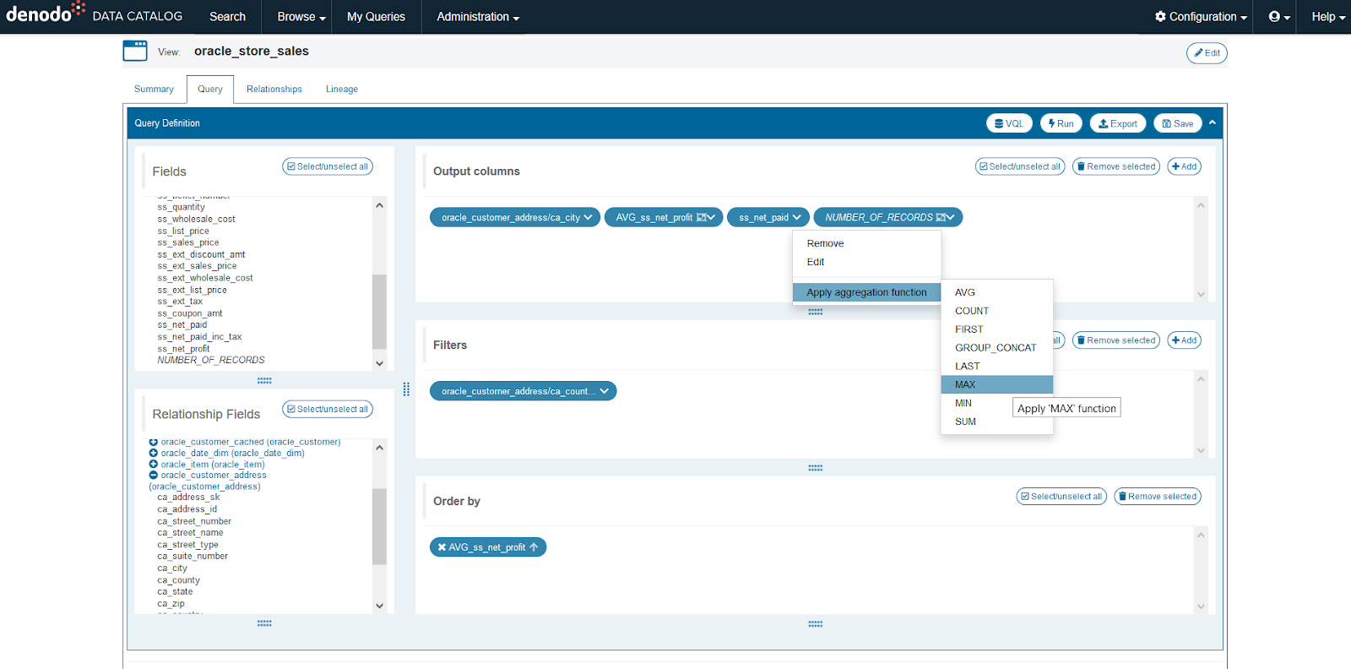Expand the Browse menu
The image size is (1351, 669).
[x=301, y=17]
